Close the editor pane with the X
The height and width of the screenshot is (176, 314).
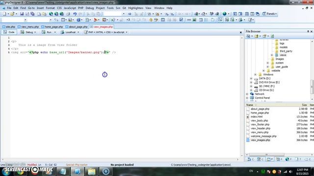[241, 32]
